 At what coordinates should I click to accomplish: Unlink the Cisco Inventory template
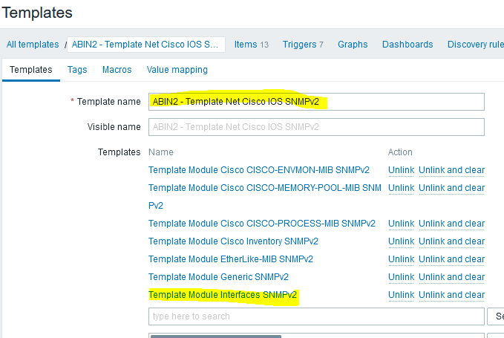[401, 241]
